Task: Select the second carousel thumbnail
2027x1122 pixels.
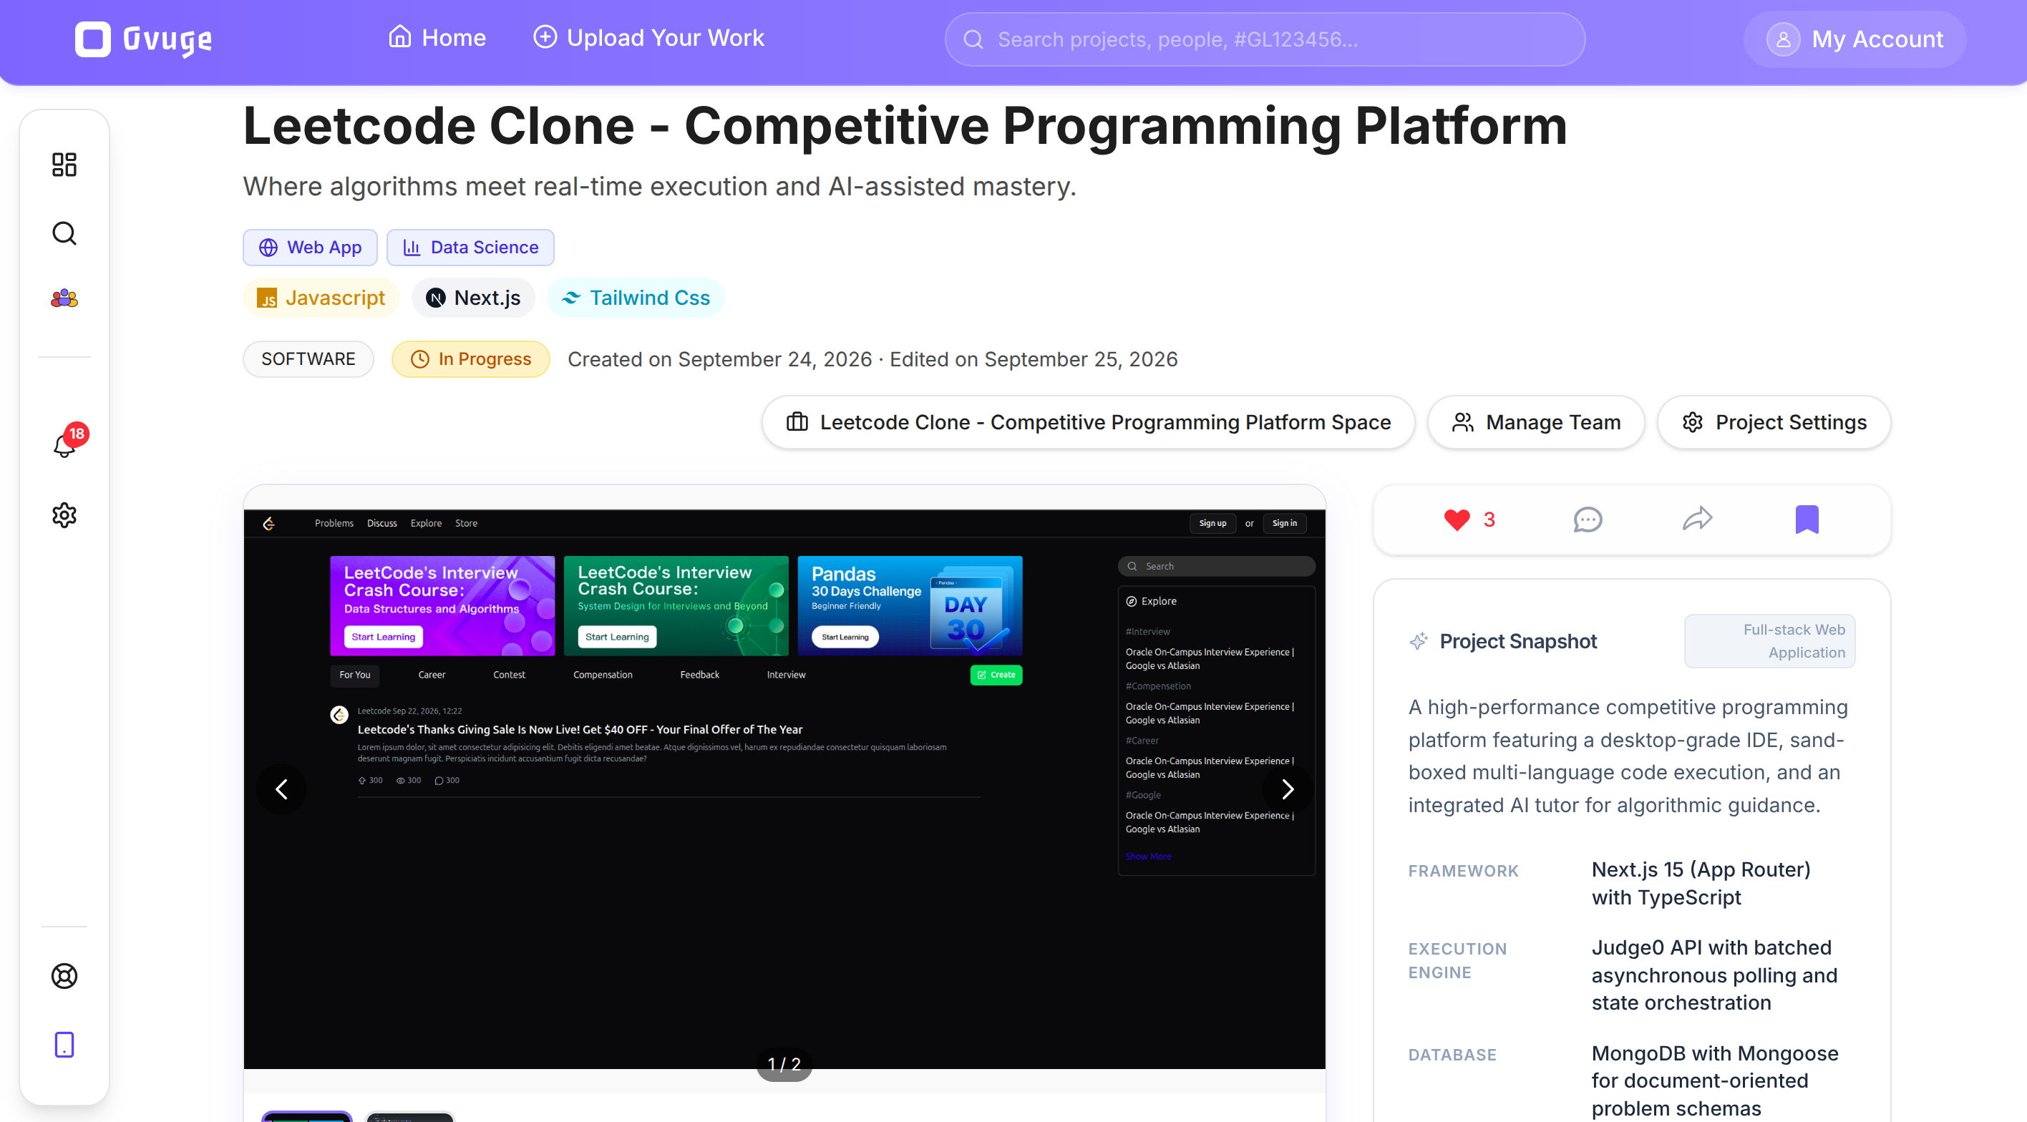Action: pyautogui.click(x=410, y=1116)
